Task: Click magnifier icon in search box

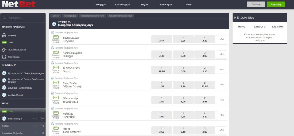Action: click(x=5, y=18)
